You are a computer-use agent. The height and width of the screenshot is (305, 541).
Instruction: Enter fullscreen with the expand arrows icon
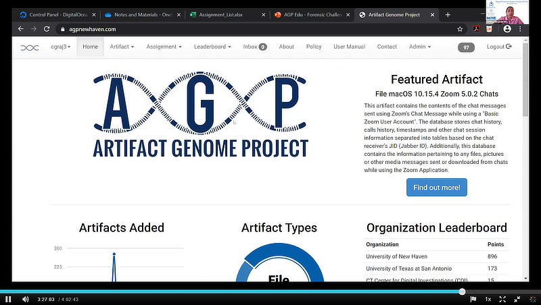[x=502, y=299]
